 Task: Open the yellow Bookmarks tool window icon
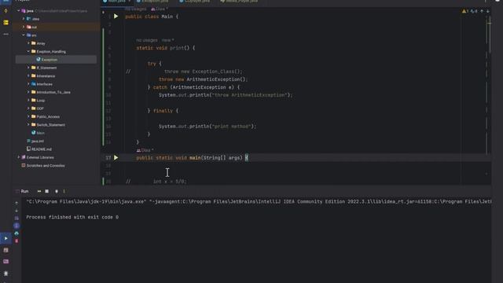[6, 23]
